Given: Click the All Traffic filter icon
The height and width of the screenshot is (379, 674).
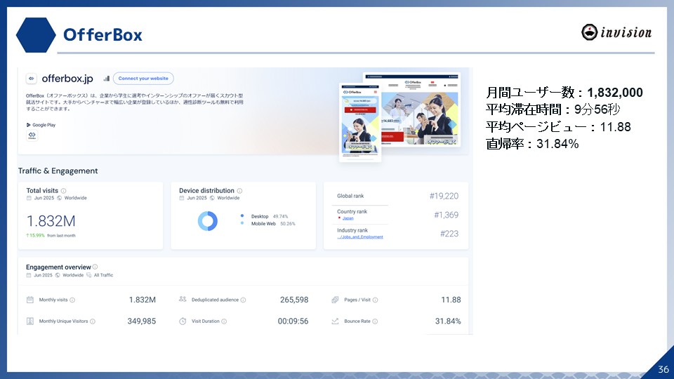Looking at the screenshot, I should [89, 275].
